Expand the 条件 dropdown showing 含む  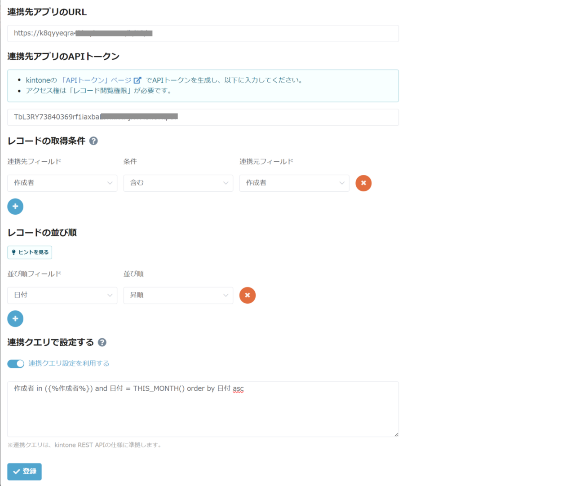178,183
